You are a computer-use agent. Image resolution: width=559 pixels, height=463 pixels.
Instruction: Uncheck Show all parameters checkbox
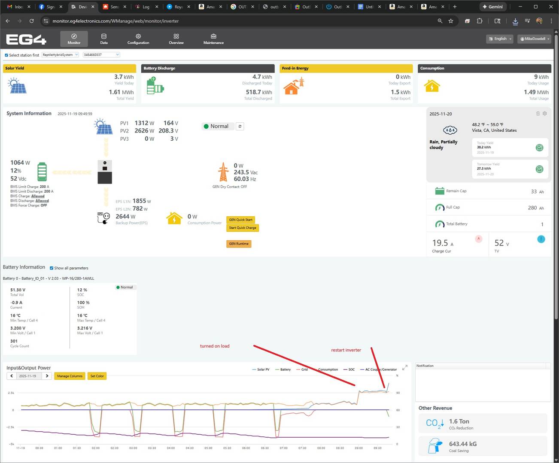click(x=52, y=268)
